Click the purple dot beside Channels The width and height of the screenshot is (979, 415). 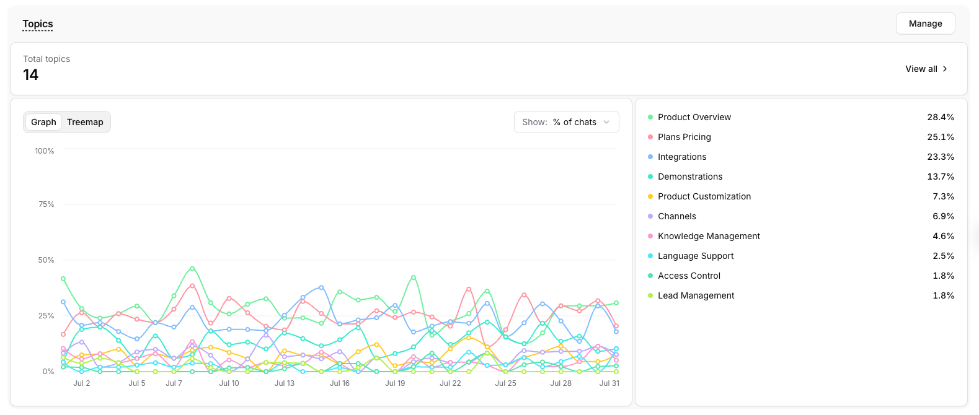coord(650,216)
